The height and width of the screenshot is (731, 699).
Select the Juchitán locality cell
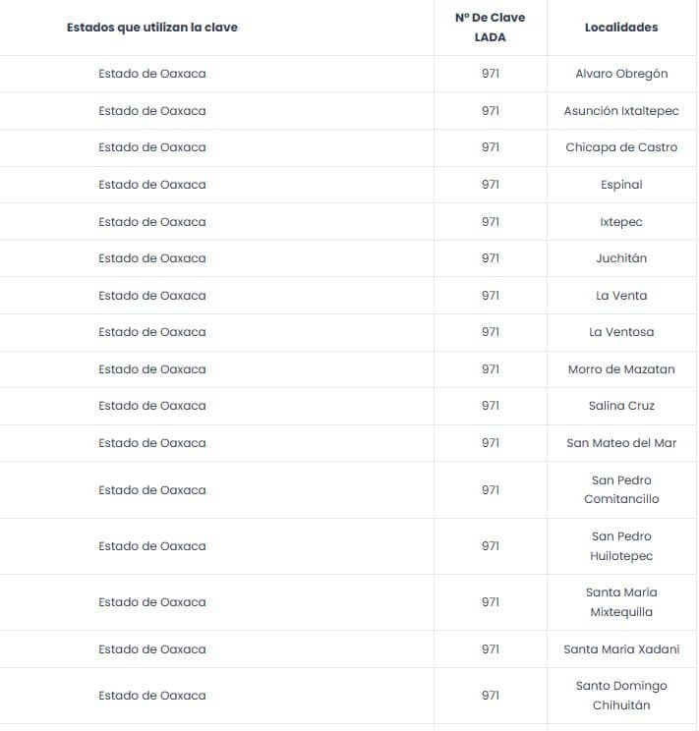[x=621, y=258]
